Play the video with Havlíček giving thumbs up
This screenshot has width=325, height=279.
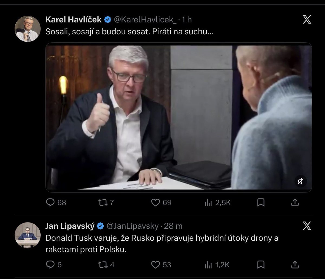pyautogui.click(x=179, y=117)
